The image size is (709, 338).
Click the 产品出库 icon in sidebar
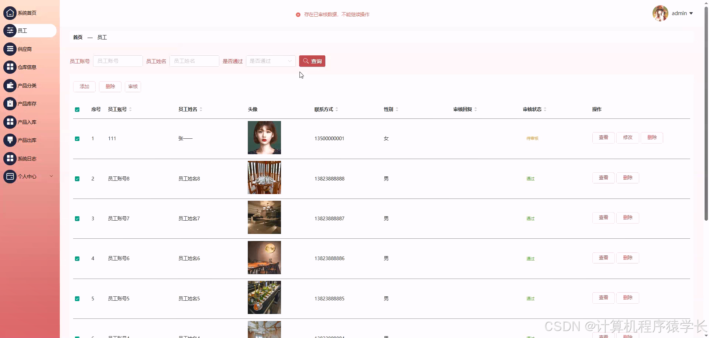10,140
